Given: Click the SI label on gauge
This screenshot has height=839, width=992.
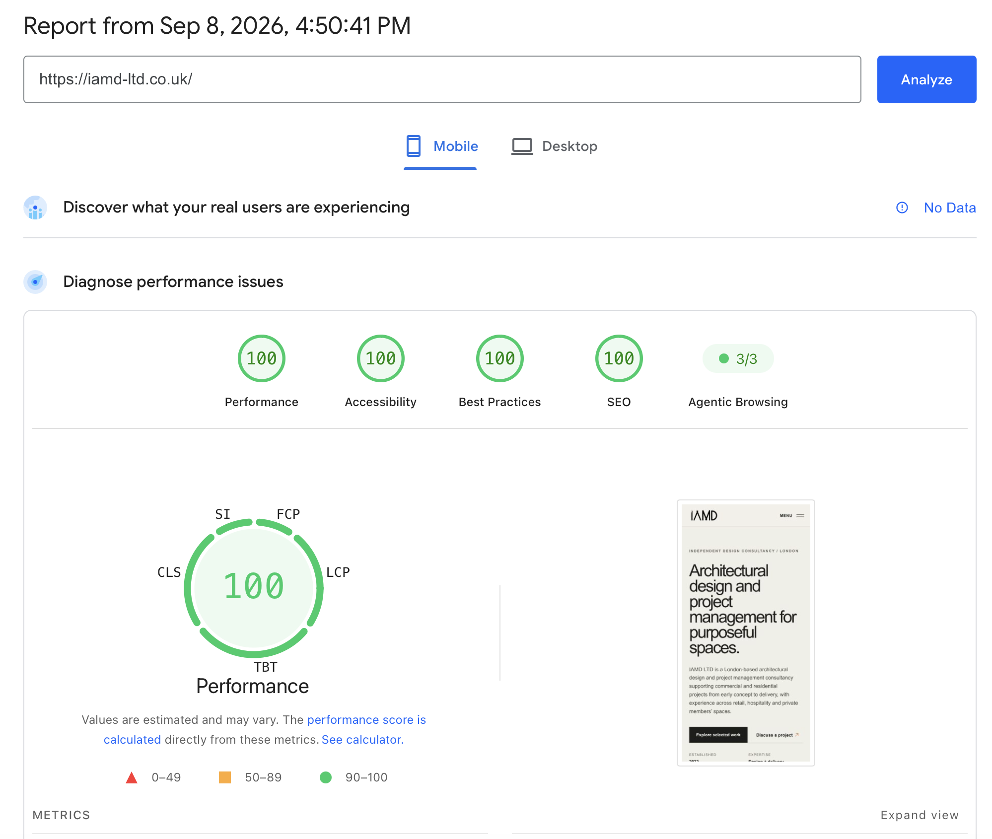Looking at the screenshot, I should [x=223, y=514].
